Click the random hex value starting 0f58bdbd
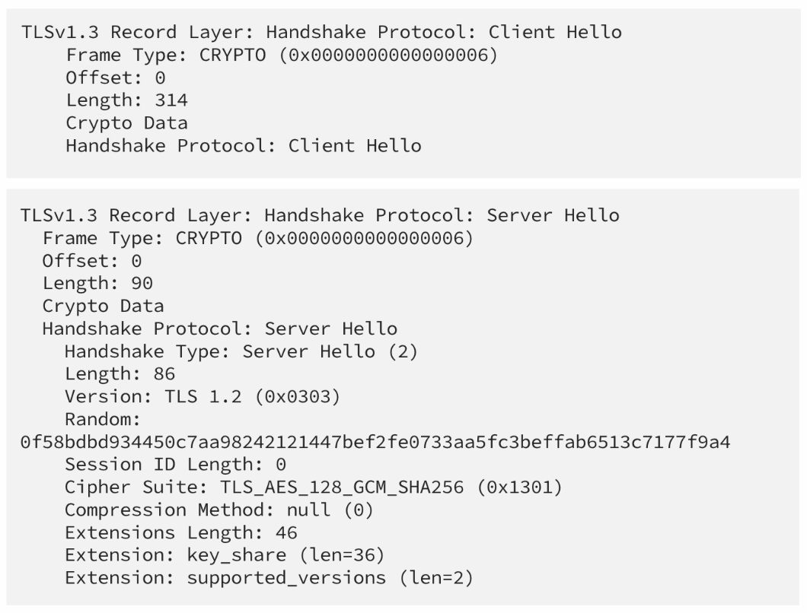The height and width of the screenshot is (613, 807). [x=375, y=442]
